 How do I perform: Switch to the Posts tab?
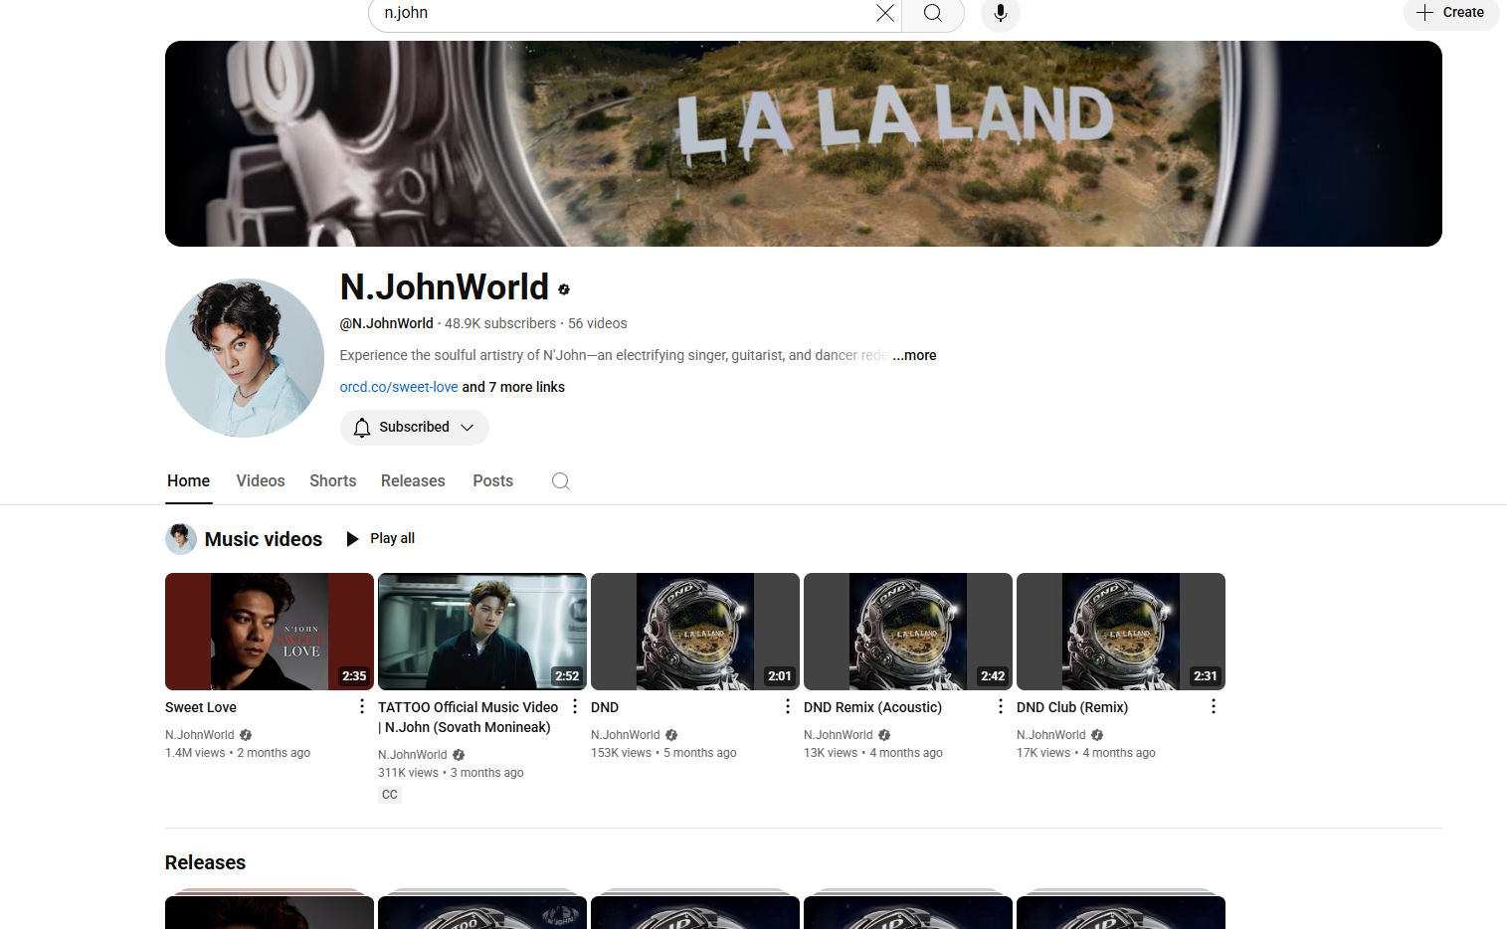pyautogui.click(x=493, y=481)
